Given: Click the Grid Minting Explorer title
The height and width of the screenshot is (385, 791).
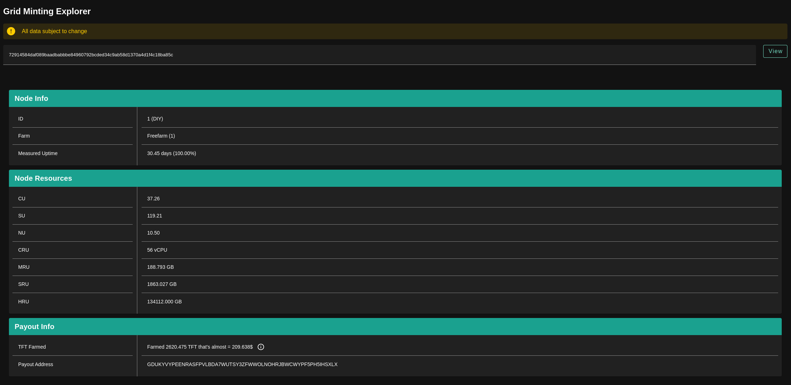Looking at the screenshot, I should 47,11.
